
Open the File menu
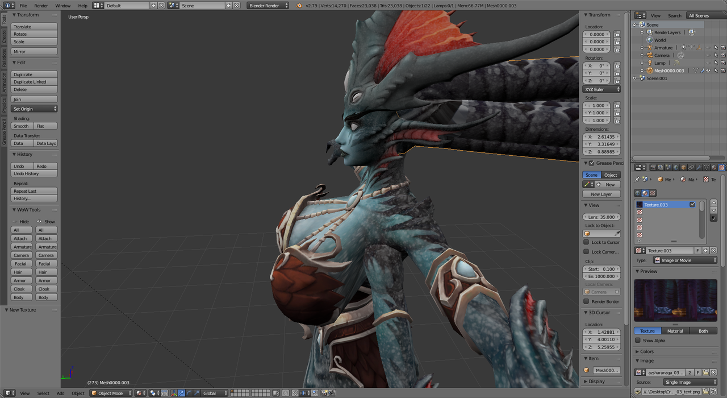[x=23, y=6]
